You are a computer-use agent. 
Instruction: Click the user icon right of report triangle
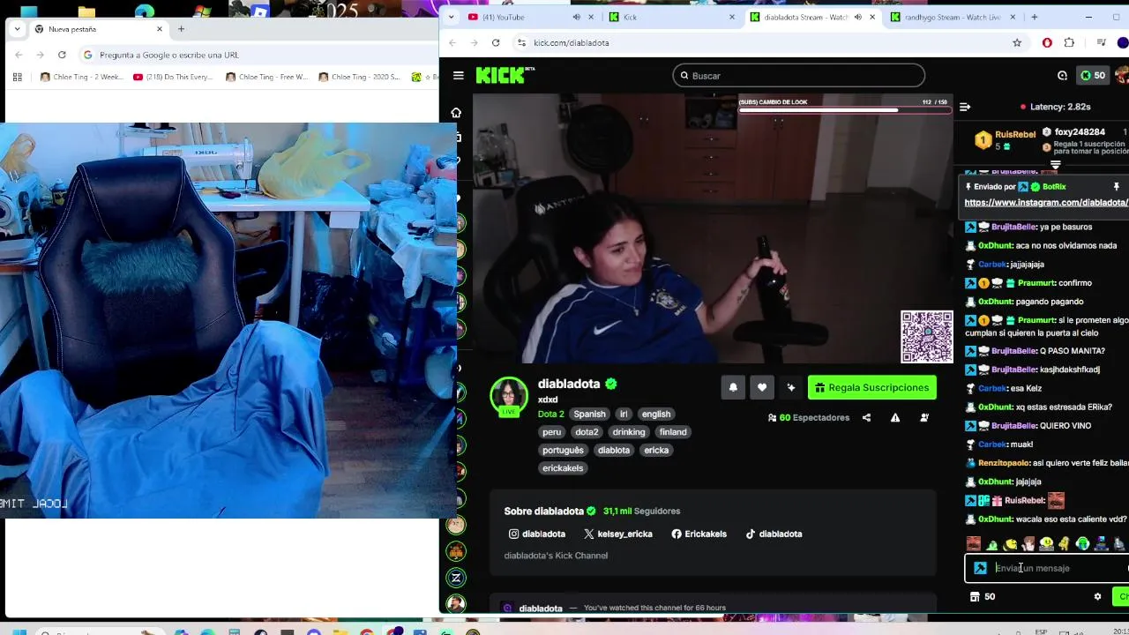coord(924,418)
